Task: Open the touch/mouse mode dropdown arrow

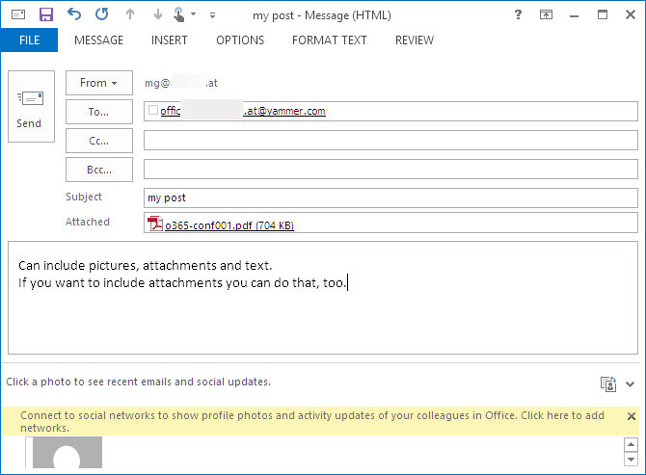Action: pyautogui.click(x=194, y=15)
